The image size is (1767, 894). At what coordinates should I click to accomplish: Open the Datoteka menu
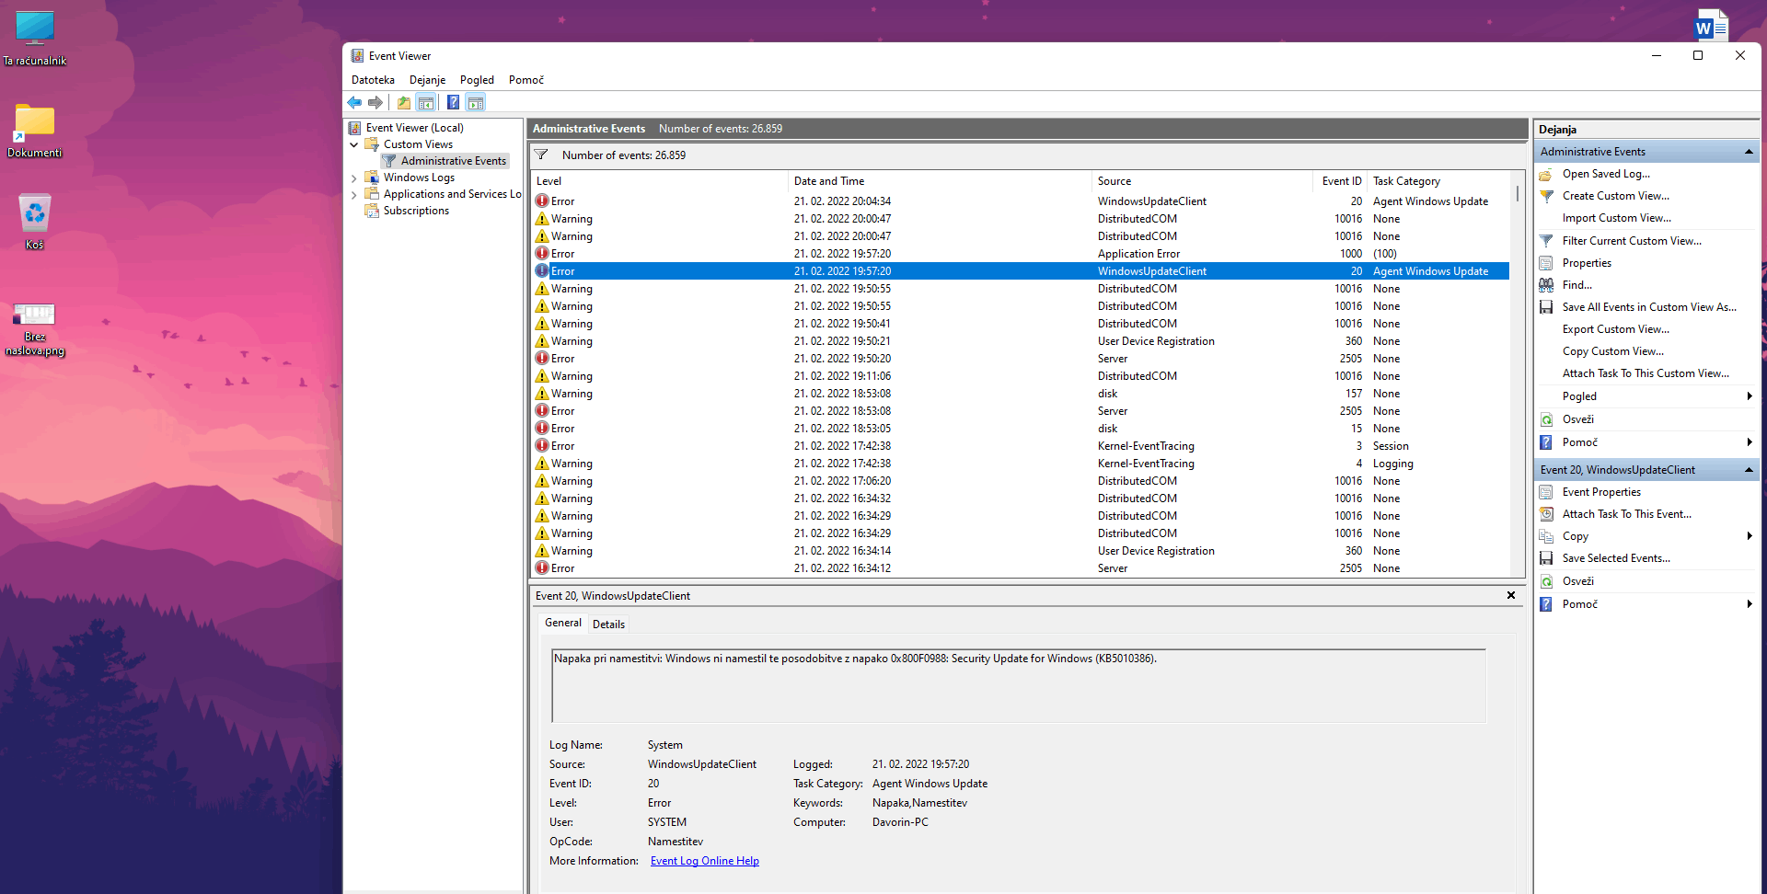coord(373,80)
